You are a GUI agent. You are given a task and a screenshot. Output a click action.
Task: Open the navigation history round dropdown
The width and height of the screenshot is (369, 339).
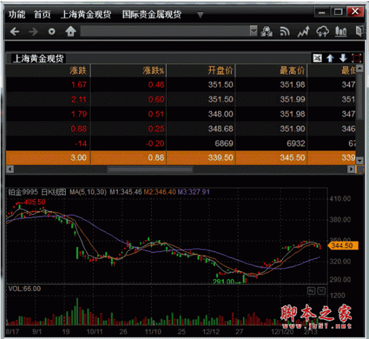(52, 31)
